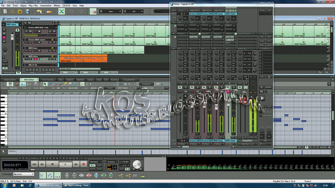Select the piano keyboard view icon in the MIDI editor
The image size is (335, 188).
tap(10, 84)
